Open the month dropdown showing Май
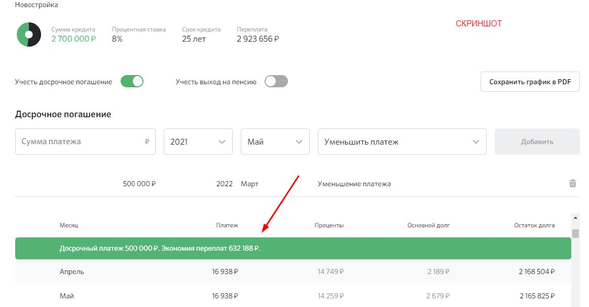 [275, 142]
